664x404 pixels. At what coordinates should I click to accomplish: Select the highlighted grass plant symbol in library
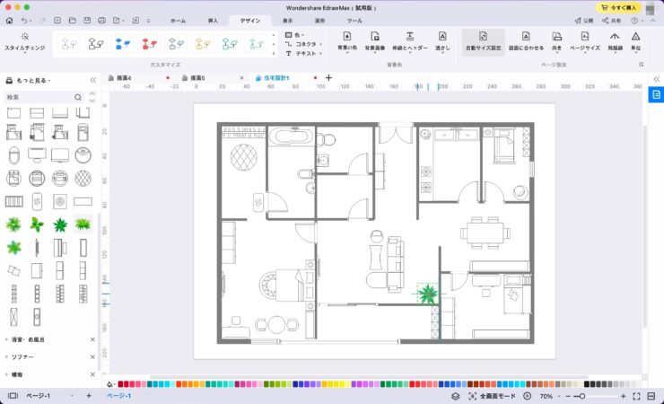(83, 224)
